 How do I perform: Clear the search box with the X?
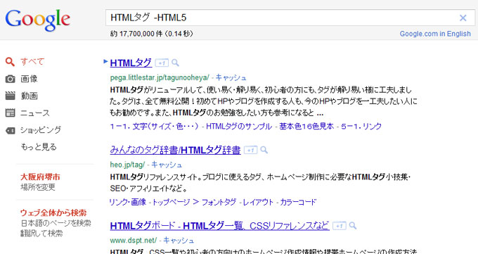click(463, 18)
